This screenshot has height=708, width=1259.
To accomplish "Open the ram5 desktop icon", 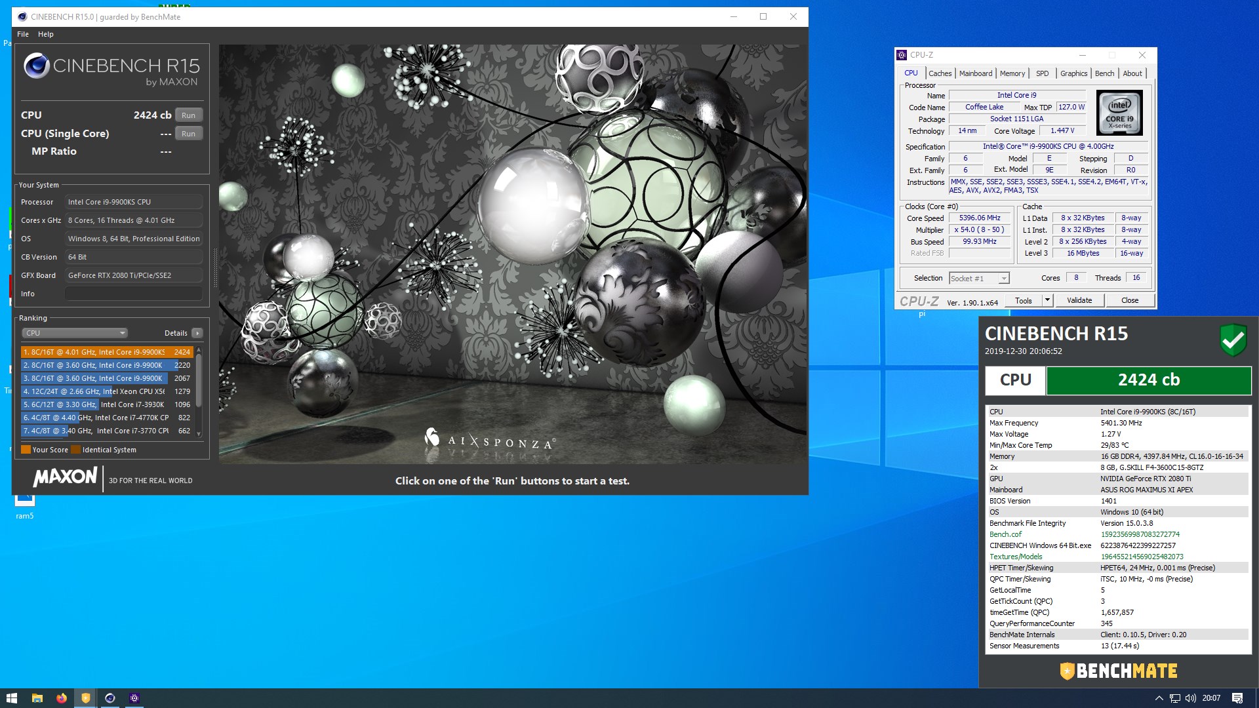I will click(x=24, y=506).
